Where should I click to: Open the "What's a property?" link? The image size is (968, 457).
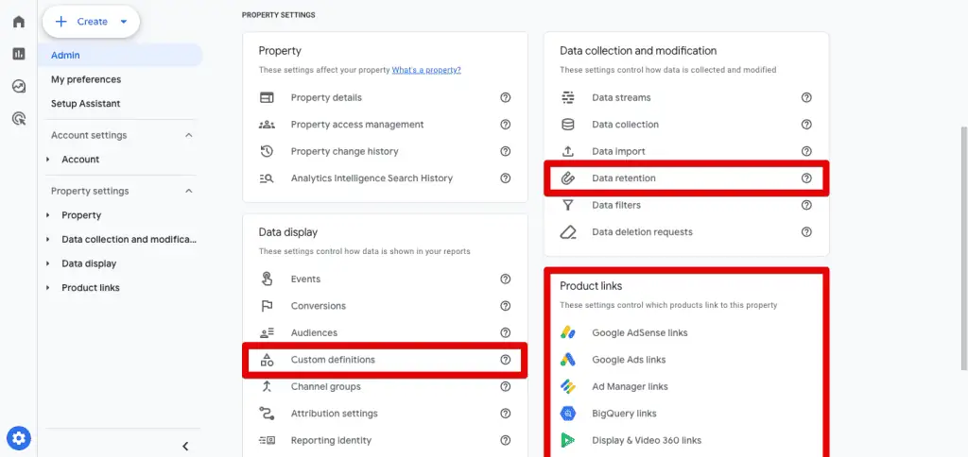426,70
